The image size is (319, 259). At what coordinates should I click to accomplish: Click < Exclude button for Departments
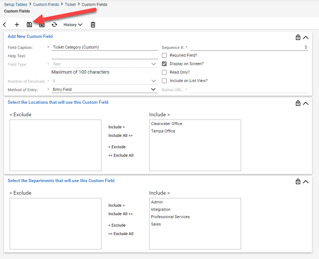click(117, 226)
